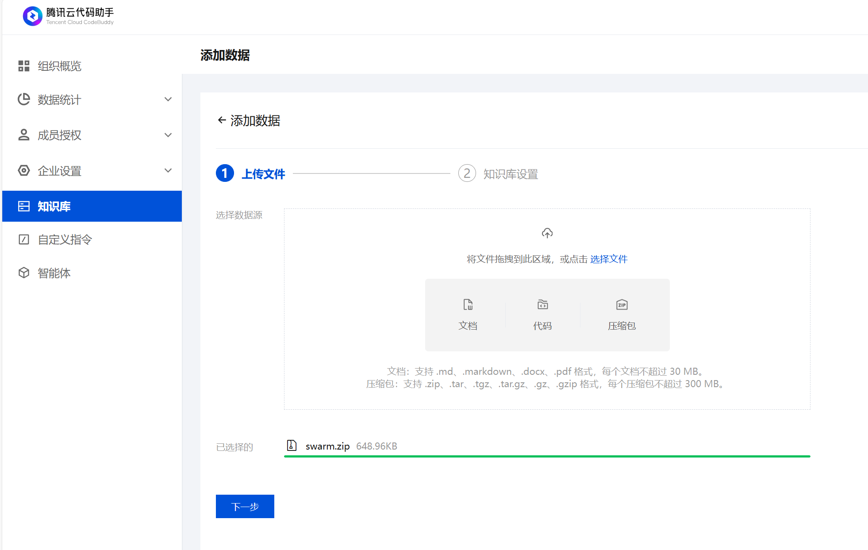Open the 知识库 sidebar item
The height and width of the screenshot is (550, 868).
tap(92, 206)
